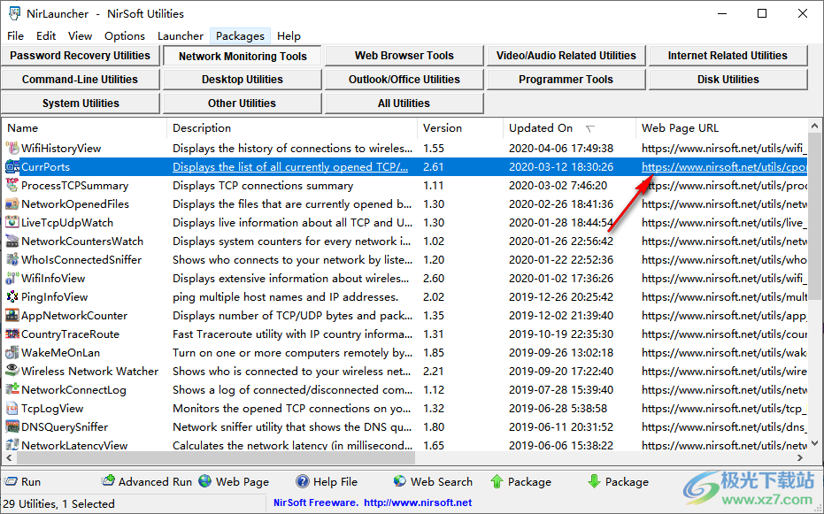824x514 pixels.
Task: Sort list by Name column
Action: pyautogui.click(x=84, y=128)
